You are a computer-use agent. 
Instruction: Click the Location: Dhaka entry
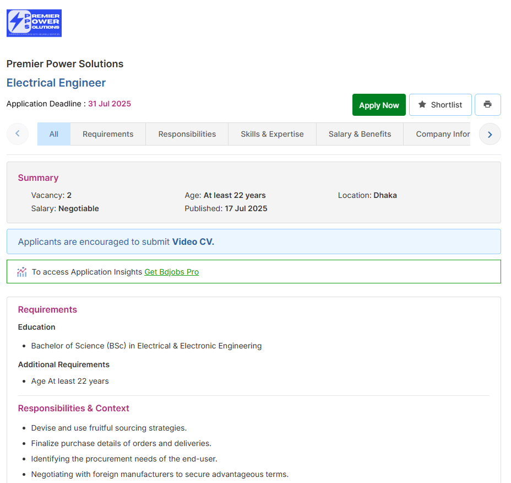367,196
